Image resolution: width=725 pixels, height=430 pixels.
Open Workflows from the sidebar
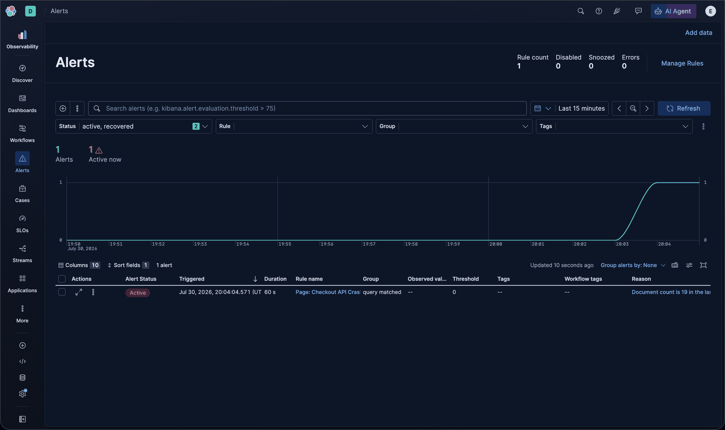pyautogui.click(x=22, y=133)
